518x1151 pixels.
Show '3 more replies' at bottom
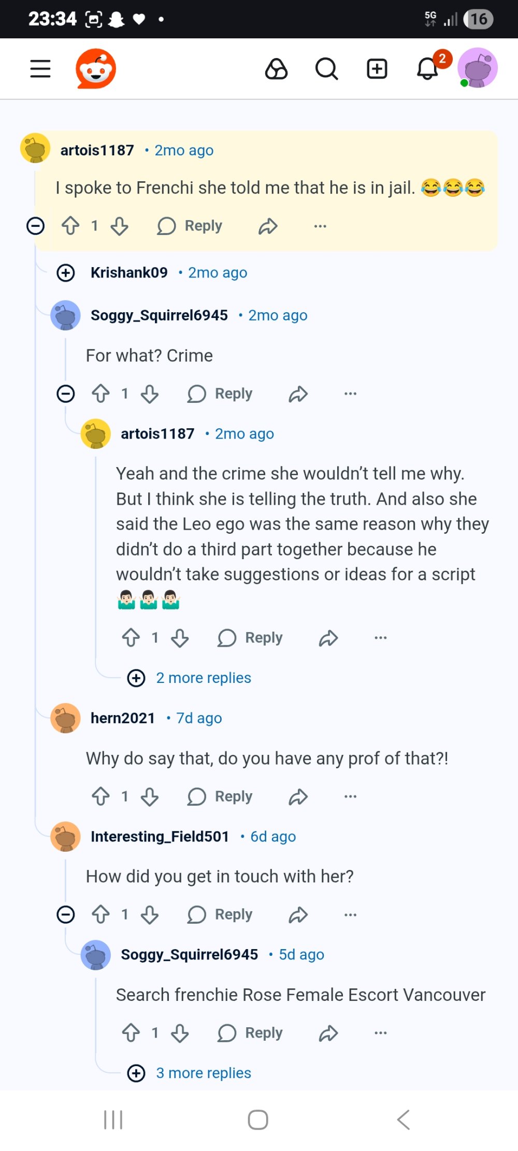point(203,1073)
